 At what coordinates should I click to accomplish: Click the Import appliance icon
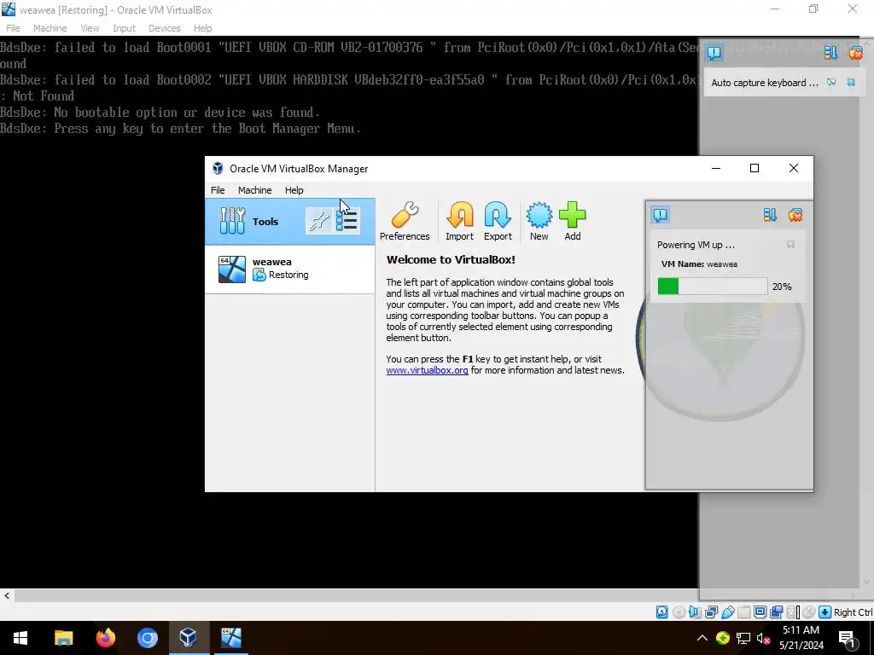(x=459, y=221)
